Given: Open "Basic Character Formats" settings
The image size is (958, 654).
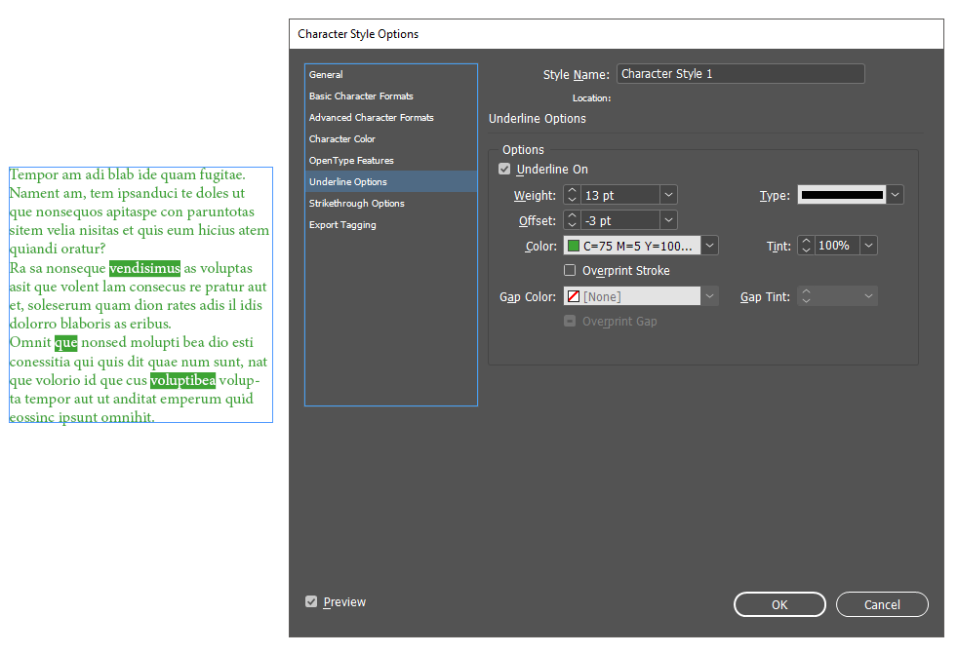Looking at the screenshot, I should (359, 96).
